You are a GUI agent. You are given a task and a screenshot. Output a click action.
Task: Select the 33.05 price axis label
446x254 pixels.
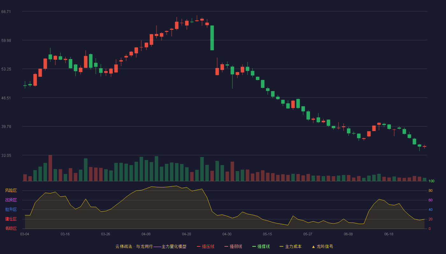pos(6,155)
